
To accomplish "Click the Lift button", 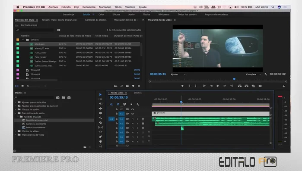I will click(x=240, y=86).
